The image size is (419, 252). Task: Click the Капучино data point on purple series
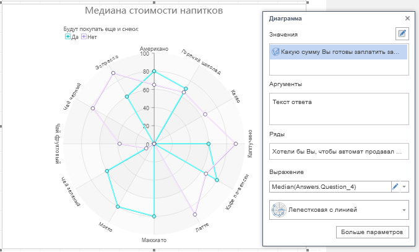(236, 144)
